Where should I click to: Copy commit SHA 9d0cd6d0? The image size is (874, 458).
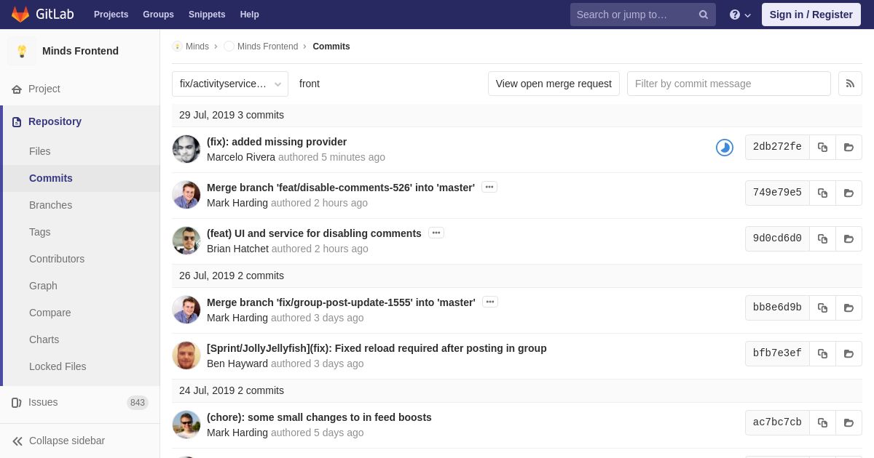822,238
